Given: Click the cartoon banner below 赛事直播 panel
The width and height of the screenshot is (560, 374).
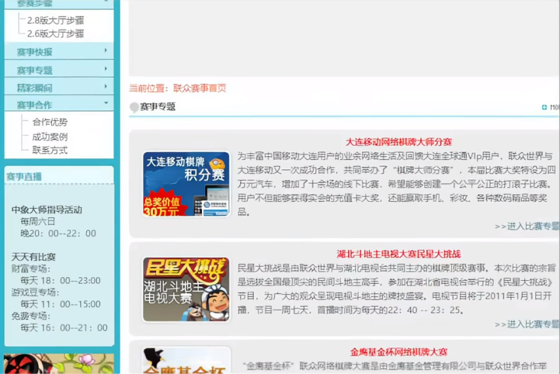Looking at the screenshot, I should click(59, 364).
